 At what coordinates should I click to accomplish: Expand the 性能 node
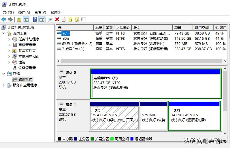click(x=9, y=62)
